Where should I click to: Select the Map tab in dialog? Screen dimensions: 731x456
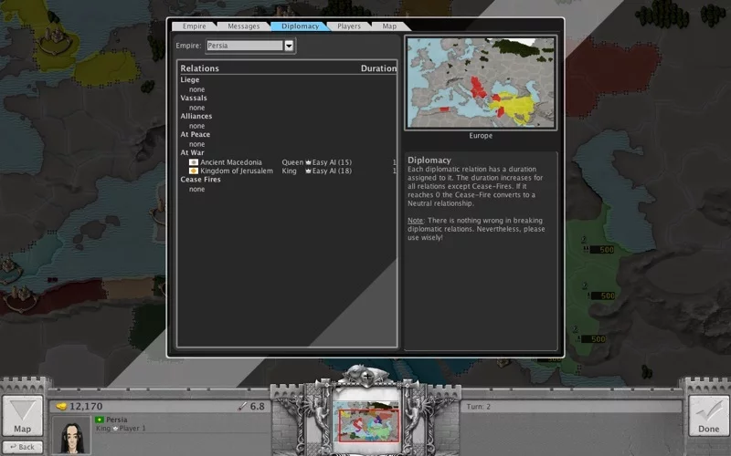(x=389, y=26)
